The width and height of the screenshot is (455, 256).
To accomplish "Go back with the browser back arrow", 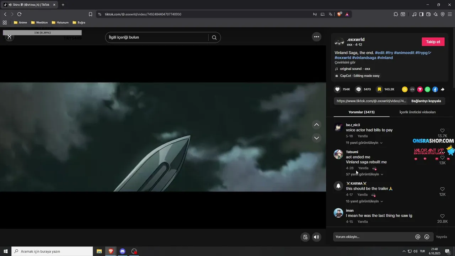I will (x=5, y=14).
